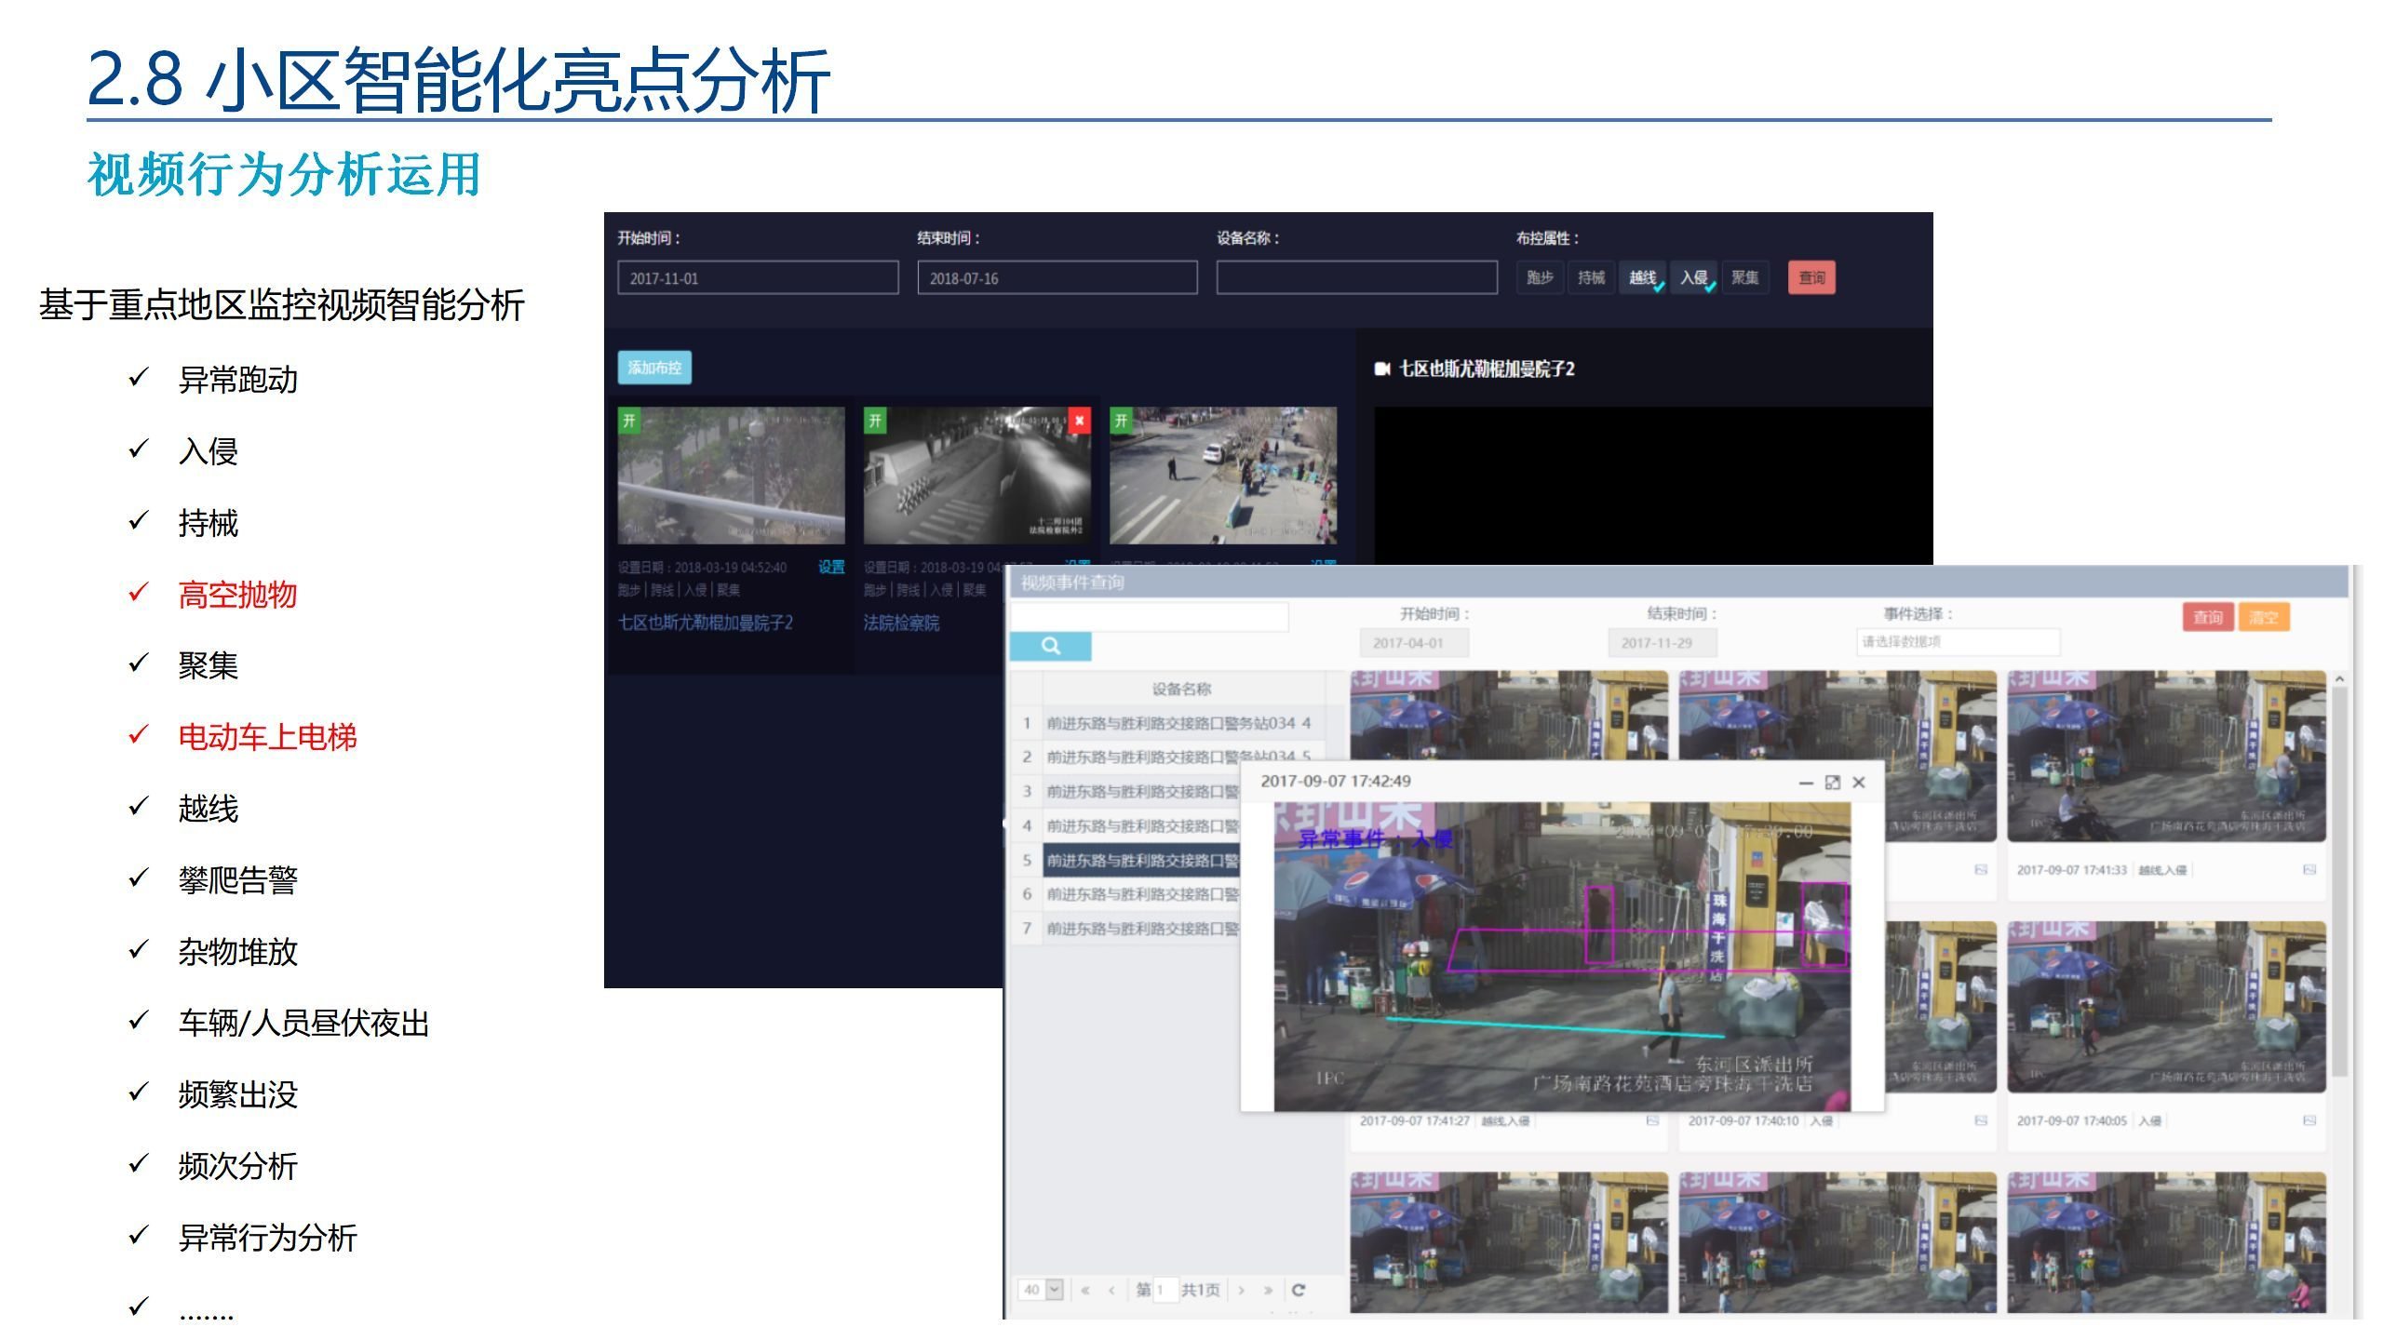Screen dimensions: 2383x1340
Task: Select highlighted row 5 in device list
Action: tap(1140, 861)
